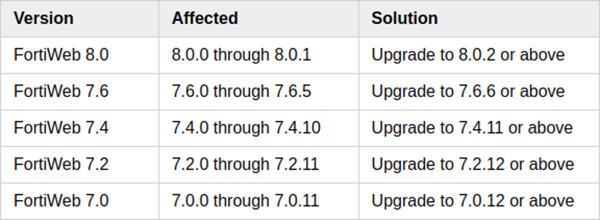Viewport: 600px width, 220px height.
Task: Select the FortiWeb 7.6 version cell
Action: pos(61,92)
